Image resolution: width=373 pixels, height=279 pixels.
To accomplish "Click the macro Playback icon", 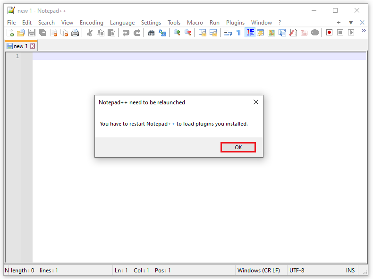I will click(351, 33).
